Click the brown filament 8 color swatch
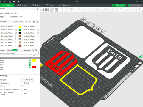Viewport: 143px width, 107px height. (x=20, y=36)
